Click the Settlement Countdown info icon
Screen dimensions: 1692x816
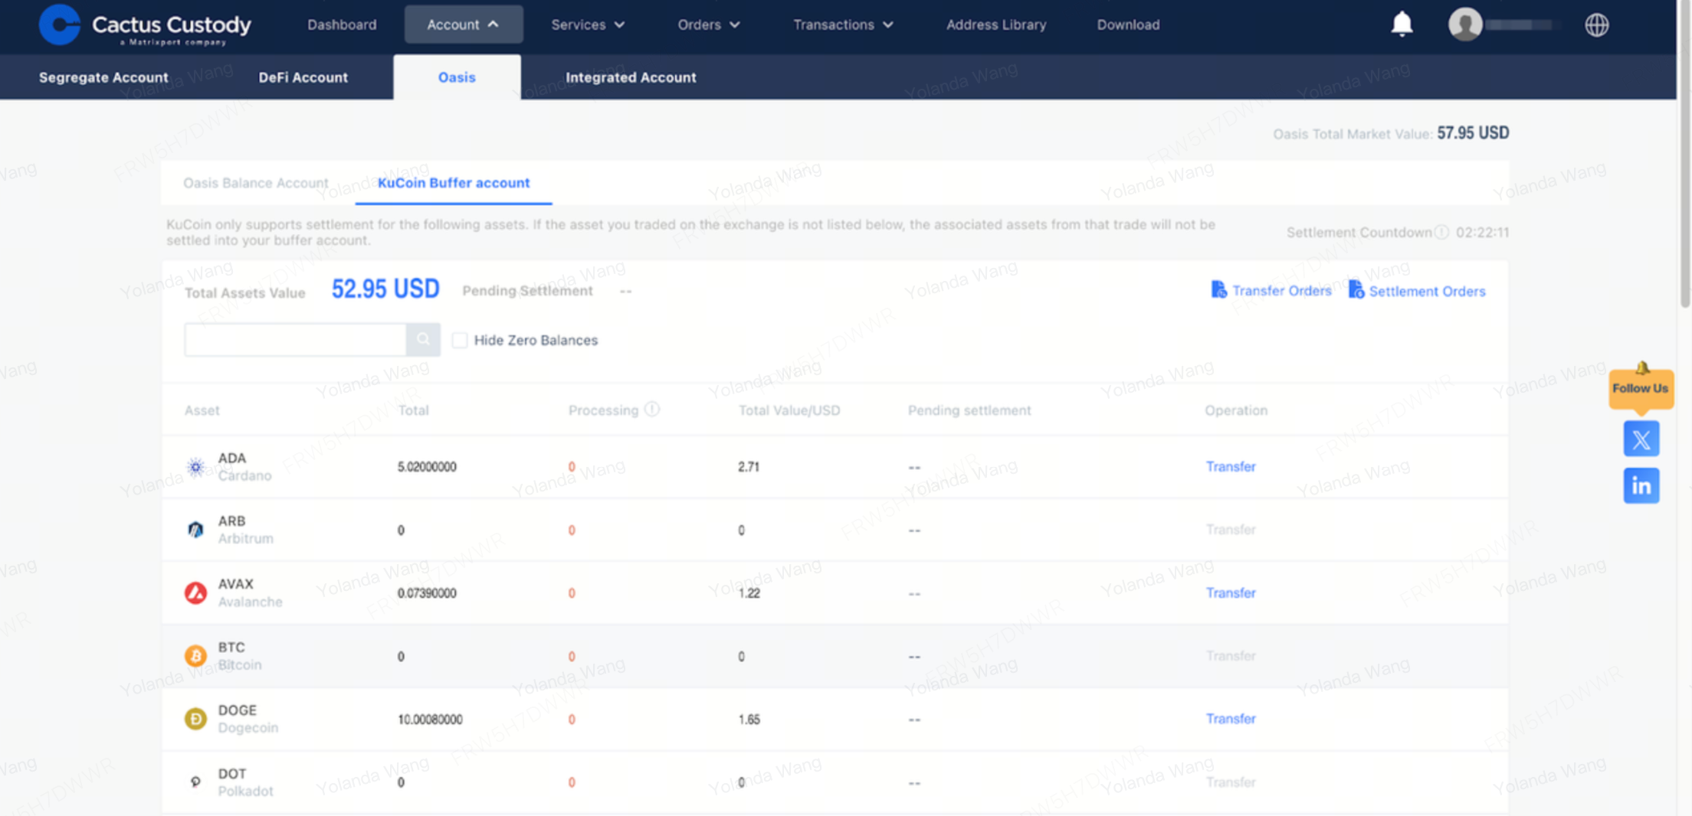(1441, 232)
